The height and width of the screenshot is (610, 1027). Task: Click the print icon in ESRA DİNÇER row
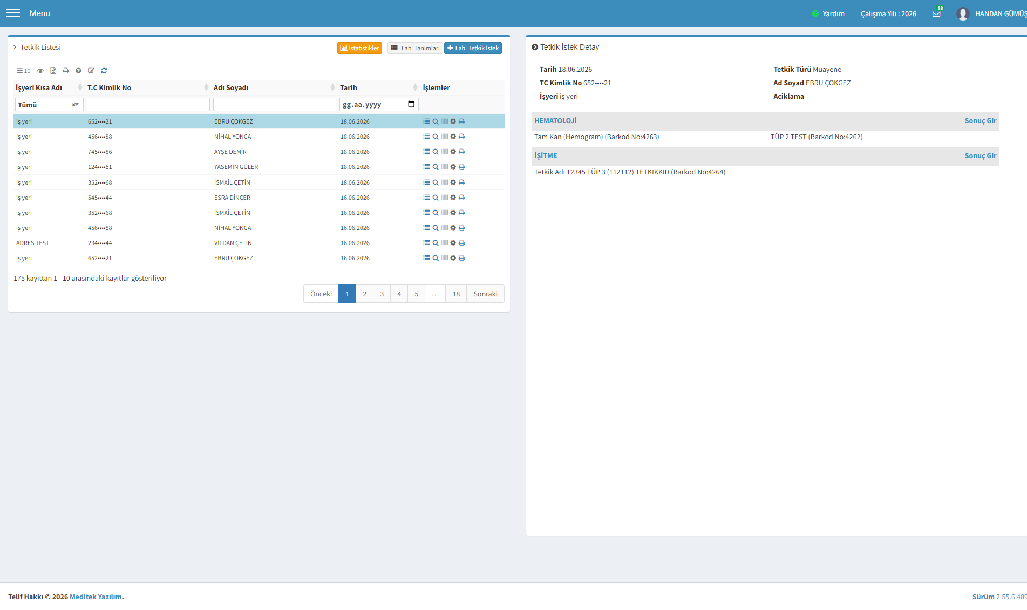462,198
